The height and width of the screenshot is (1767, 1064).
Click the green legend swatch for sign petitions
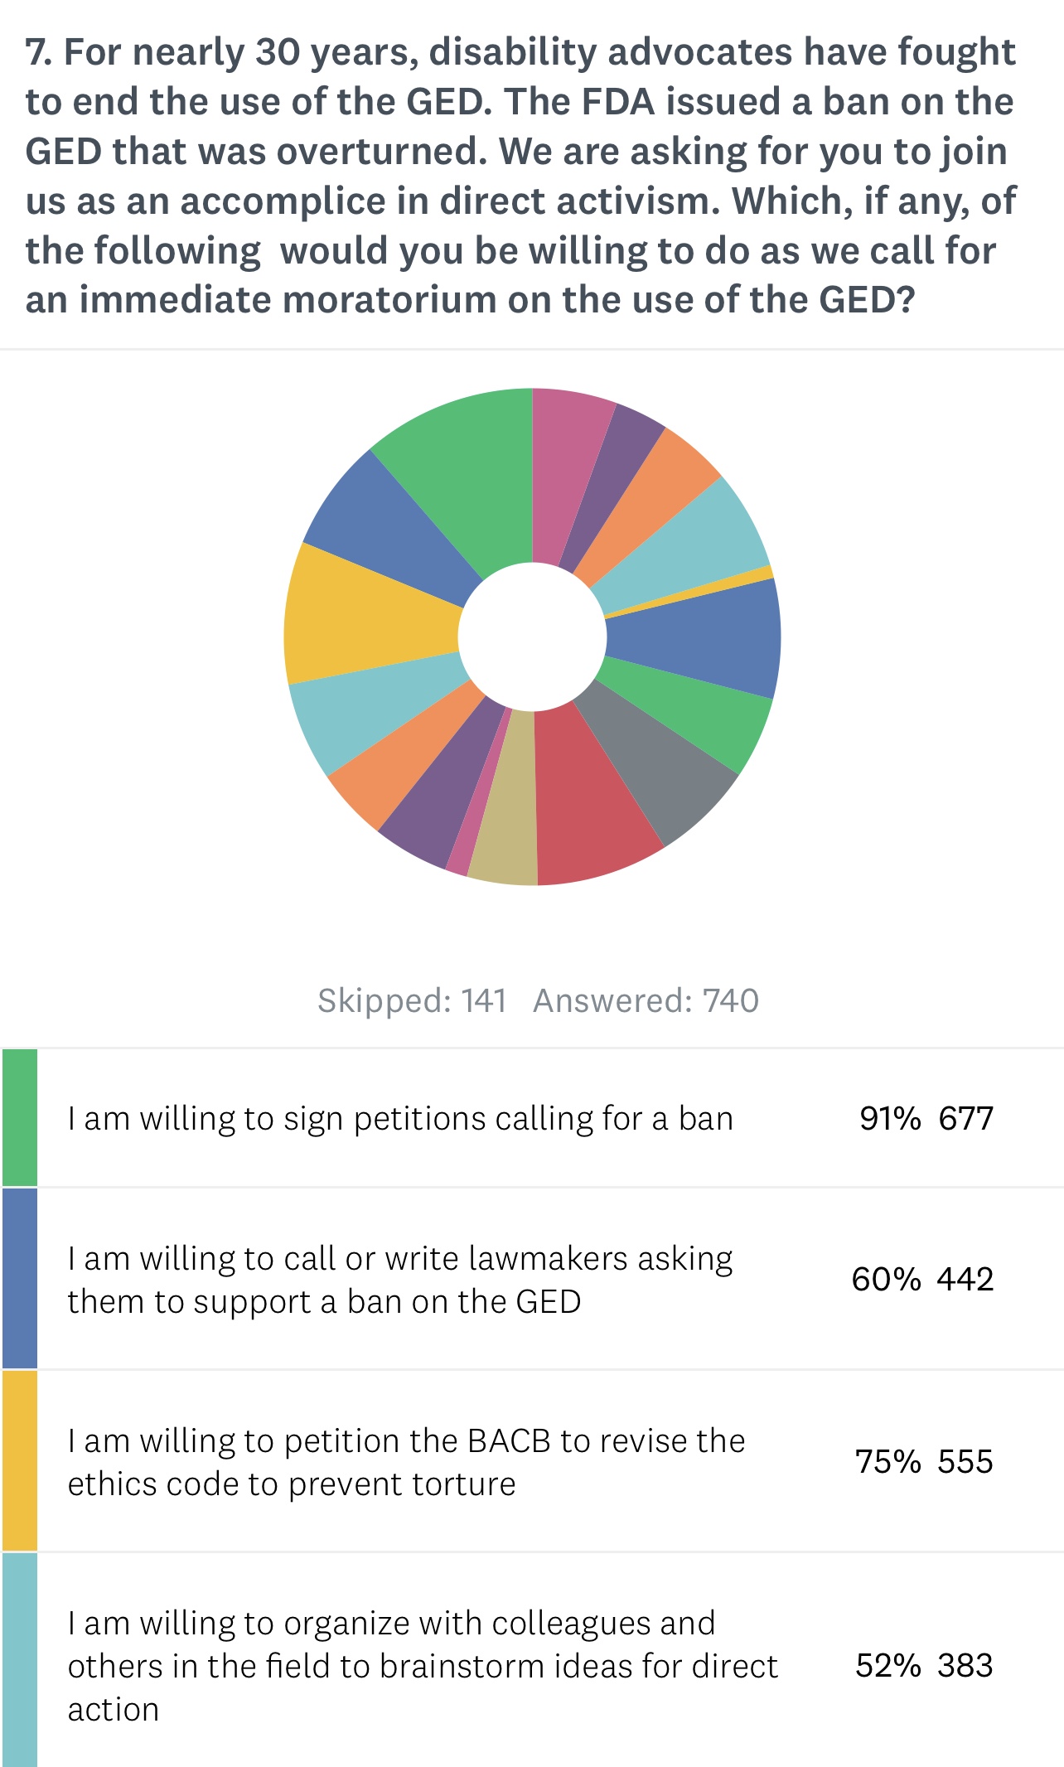20,1117
